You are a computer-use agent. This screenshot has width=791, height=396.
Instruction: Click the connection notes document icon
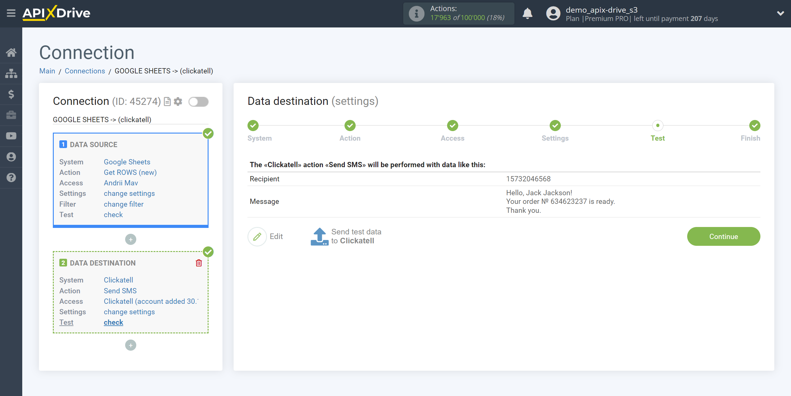point(167,101)
